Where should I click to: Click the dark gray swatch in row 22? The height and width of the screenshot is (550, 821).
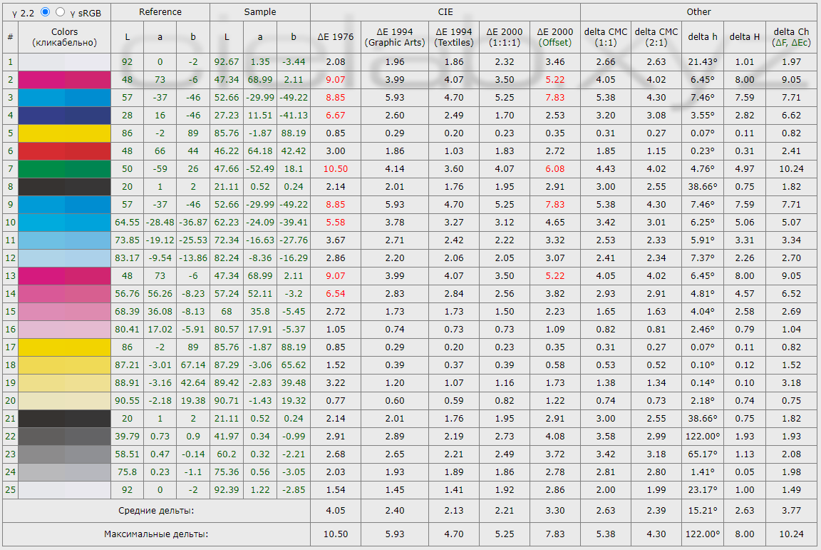point(64,437)
